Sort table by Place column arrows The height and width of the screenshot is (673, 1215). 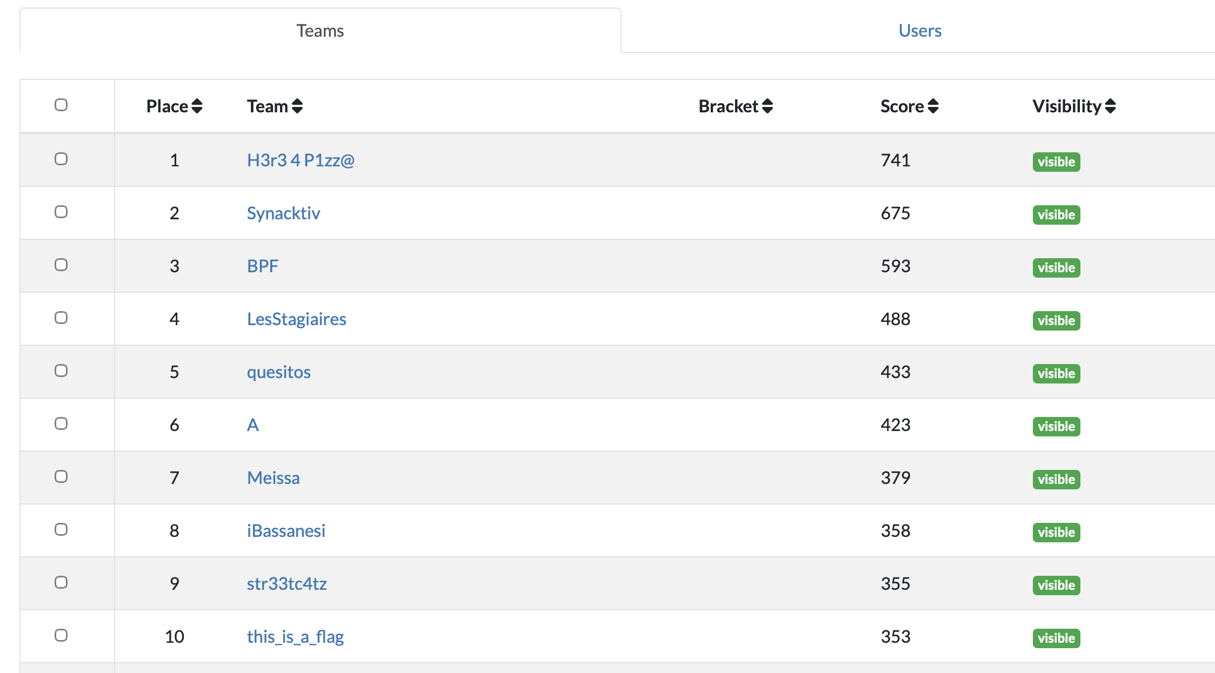click(197, 106)
